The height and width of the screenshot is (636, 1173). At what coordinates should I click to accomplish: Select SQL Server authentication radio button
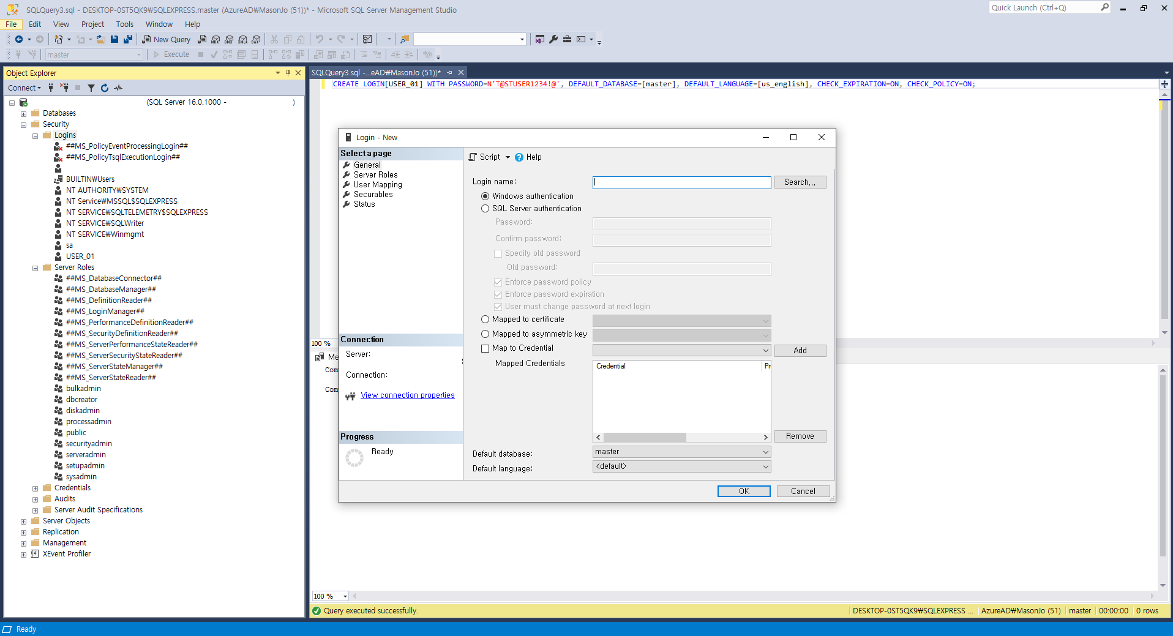tap(485, 209)
